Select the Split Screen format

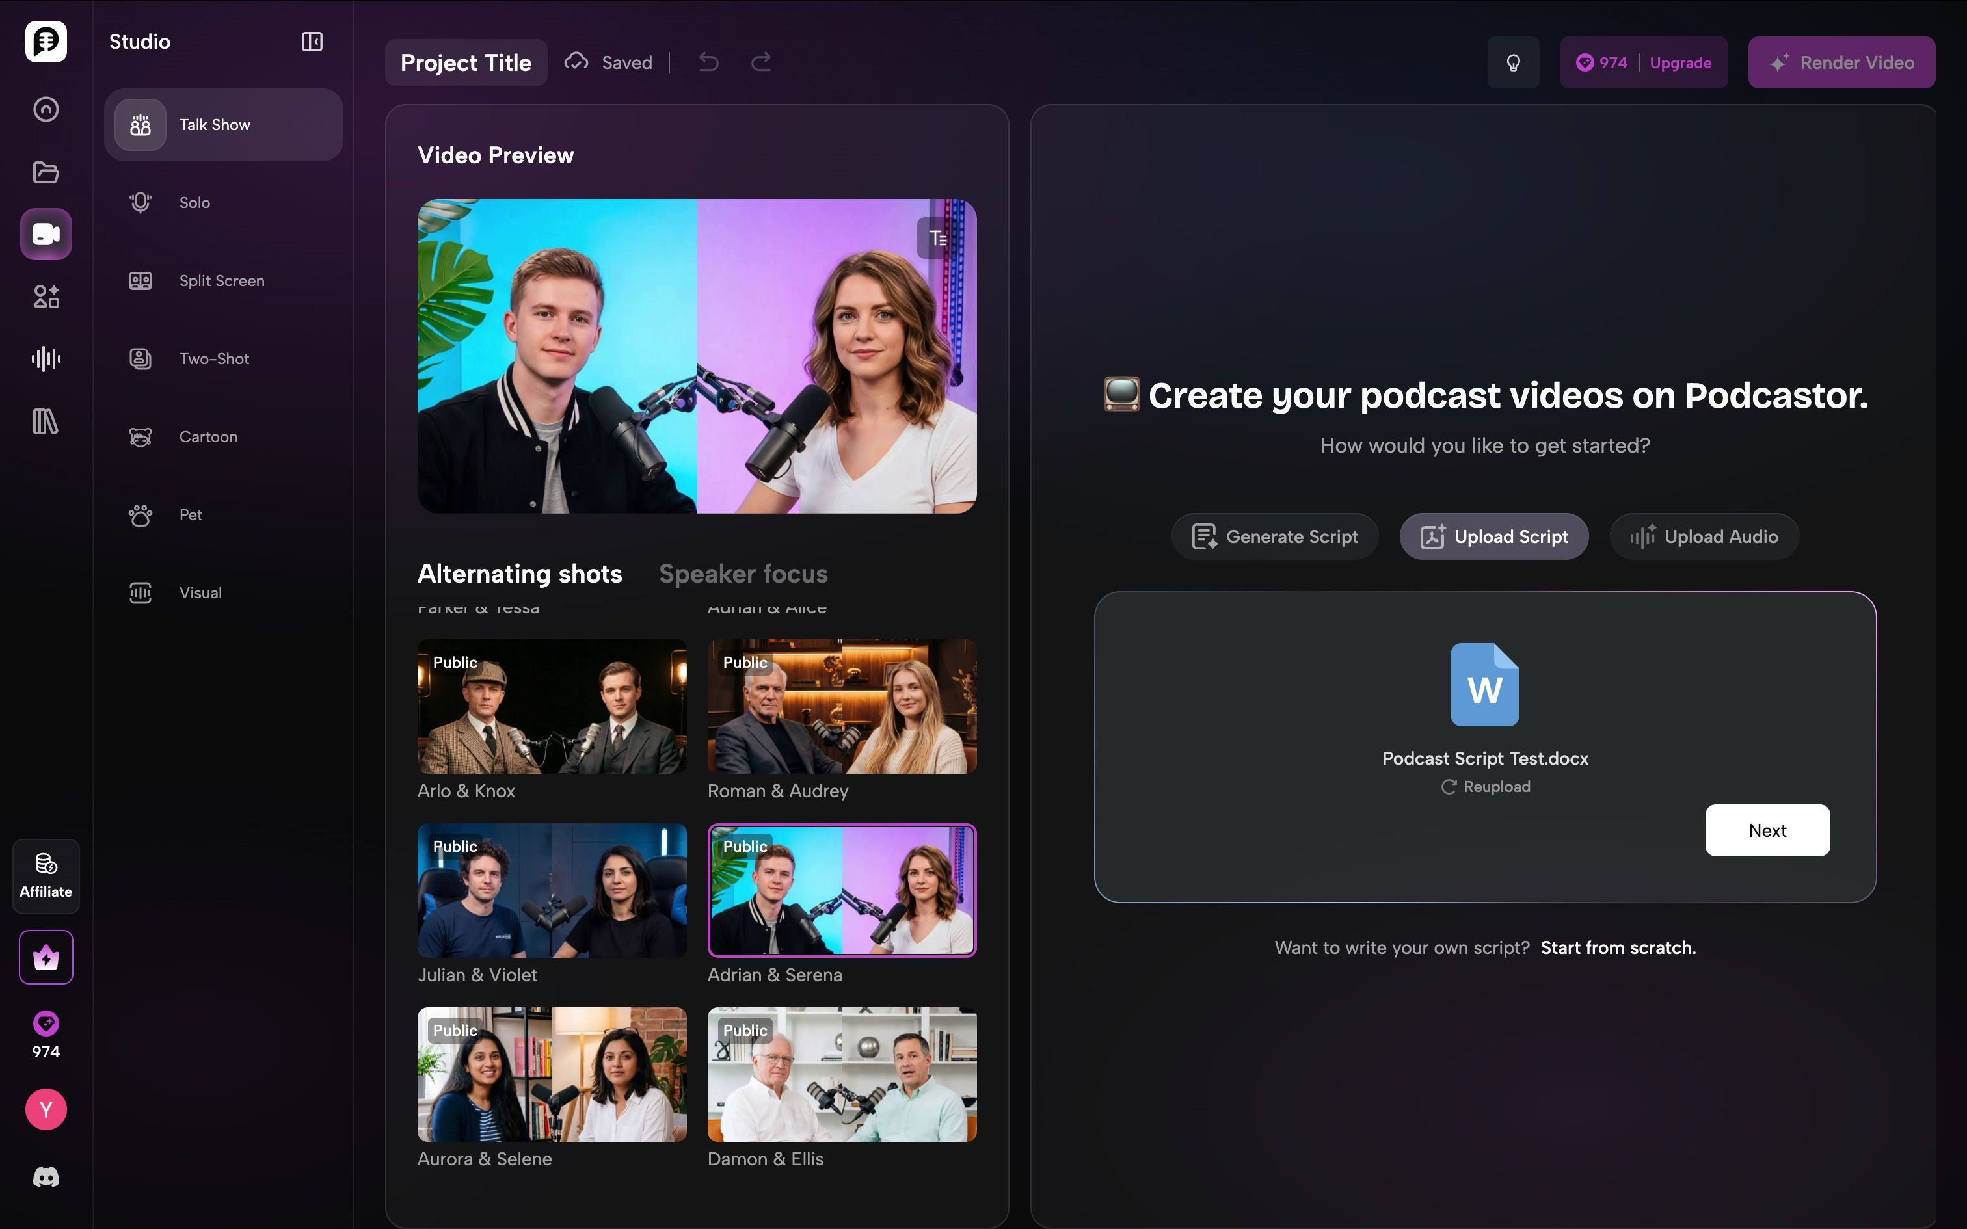point(224,280)
